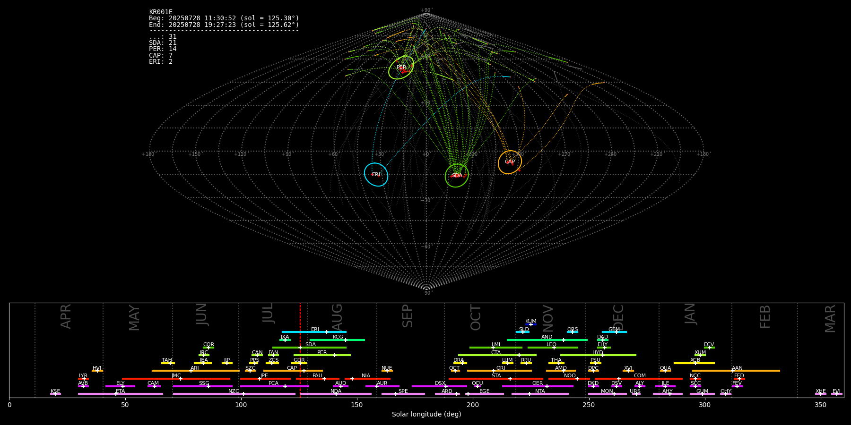The image size is (851, 425).
Task: Click the purple SSG bar in timeline
Action: click(x=203, y=386)
